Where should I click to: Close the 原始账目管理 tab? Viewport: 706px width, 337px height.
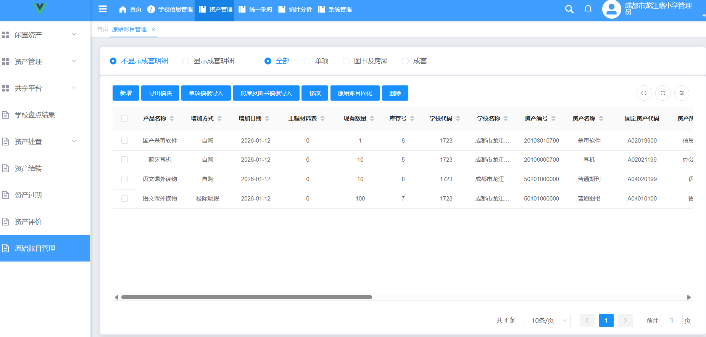click(153, 29)
